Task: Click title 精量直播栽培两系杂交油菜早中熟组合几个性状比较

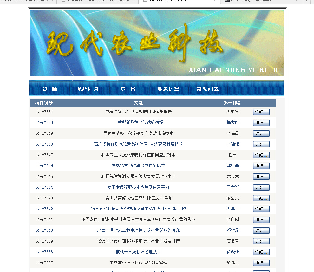Action: point(138,209)
